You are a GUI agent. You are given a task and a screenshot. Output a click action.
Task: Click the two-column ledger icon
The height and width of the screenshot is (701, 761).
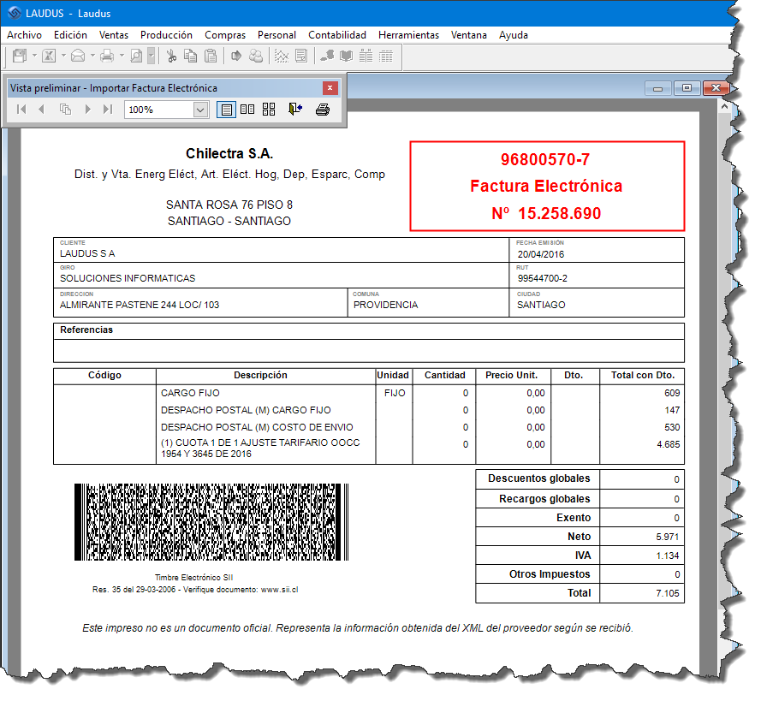coord(366,56)
